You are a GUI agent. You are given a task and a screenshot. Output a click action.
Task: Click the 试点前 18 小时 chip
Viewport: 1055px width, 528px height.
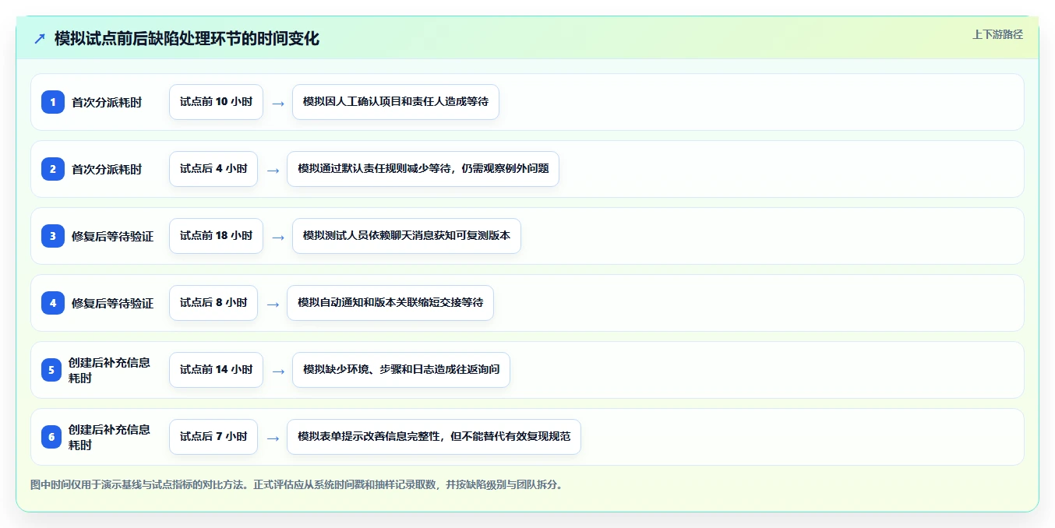[x=216, y=236]
